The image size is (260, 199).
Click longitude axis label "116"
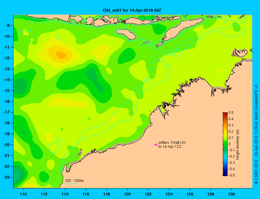tap(86, 194)
